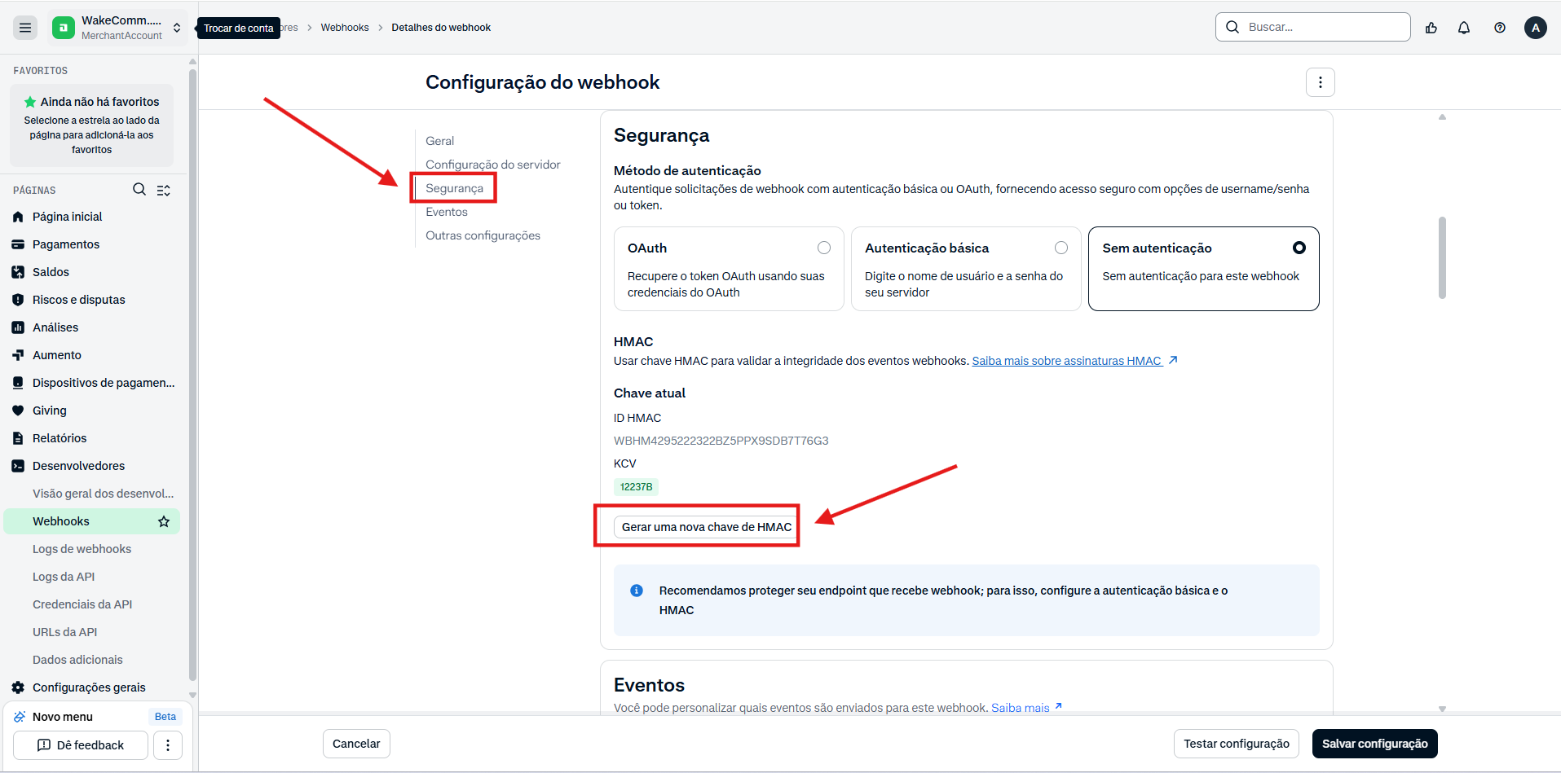Screen dimensions: 1561x773
Task: Select the OAuth authentication option
Action: [729, 269]
